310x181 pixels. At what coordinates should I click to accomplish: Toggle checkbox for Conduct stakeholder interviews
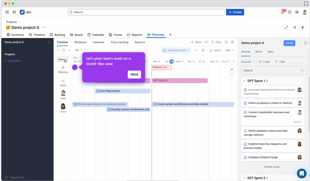tap(245, 112)
